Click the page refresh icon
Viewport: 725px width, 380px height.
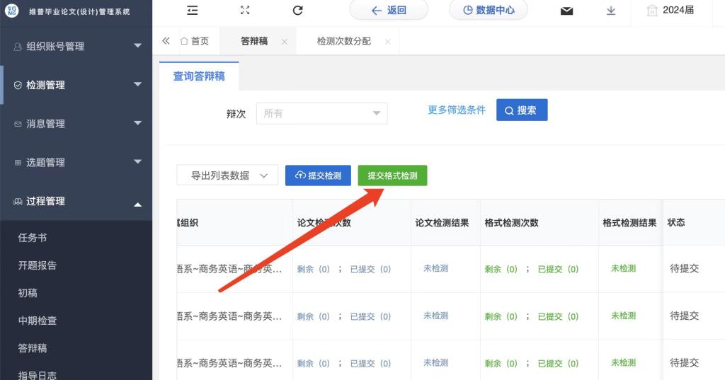(297, 10)
